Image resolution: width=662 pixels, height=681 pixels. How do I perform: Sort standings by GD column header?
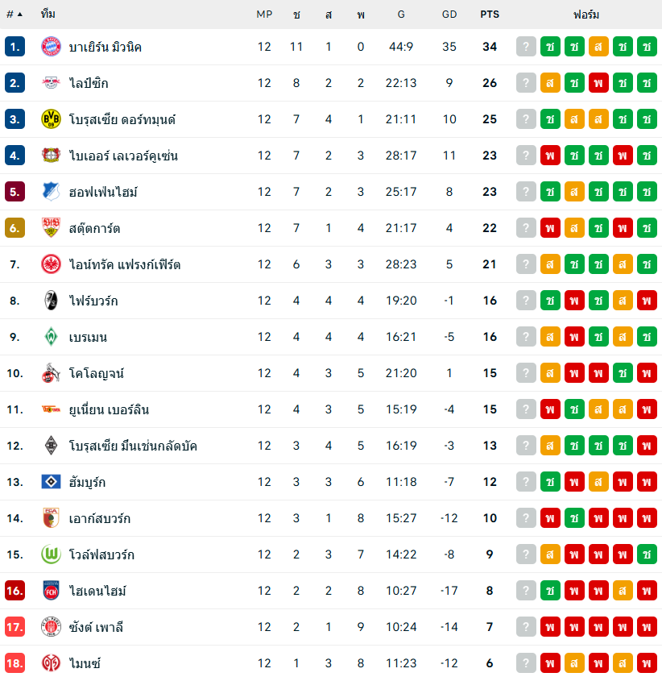(449, 15)
